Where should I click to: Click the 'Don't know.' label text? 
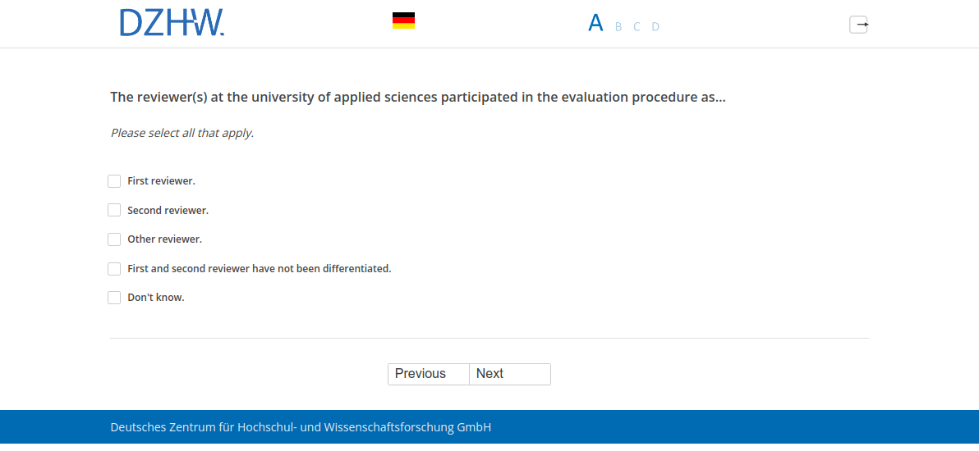point(155,298)
